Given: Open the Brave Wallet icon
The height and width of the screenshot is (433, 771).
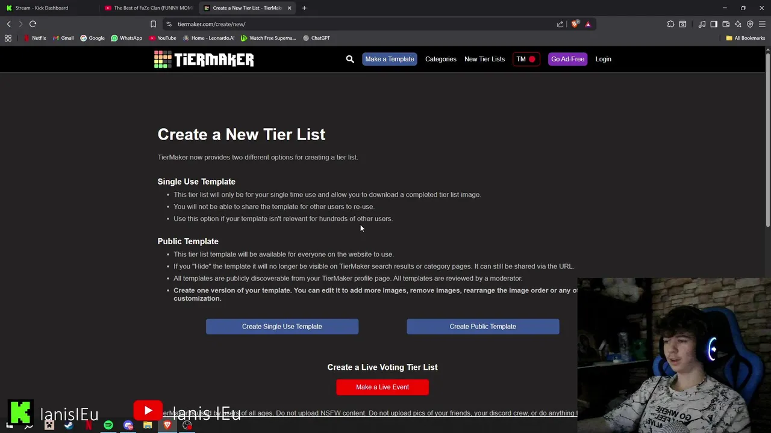Looking at the screenshot, I should 726,24.
